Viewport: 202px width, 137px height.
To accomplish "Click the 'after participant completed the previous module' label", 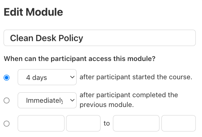I will (x=129, y=100).
